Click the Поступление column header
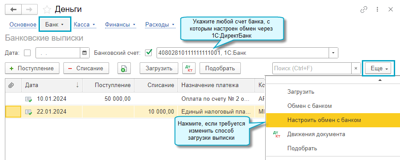This screenshot has height=160, width=400. click(x=108, y=85)
